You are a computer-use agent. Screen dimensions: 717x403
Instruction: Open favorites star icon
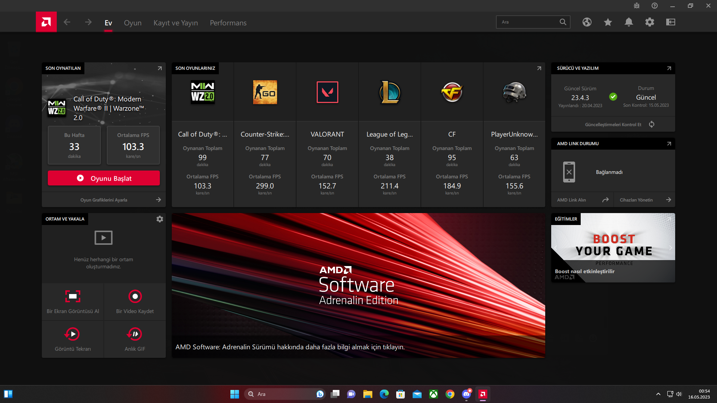point(608,22)
